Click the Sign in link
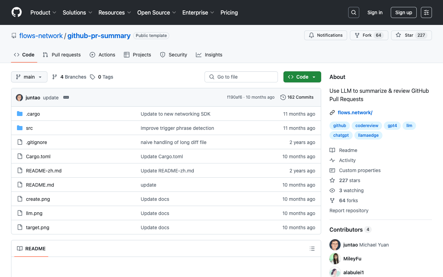 pyautogui.click(x=375, y=12)
